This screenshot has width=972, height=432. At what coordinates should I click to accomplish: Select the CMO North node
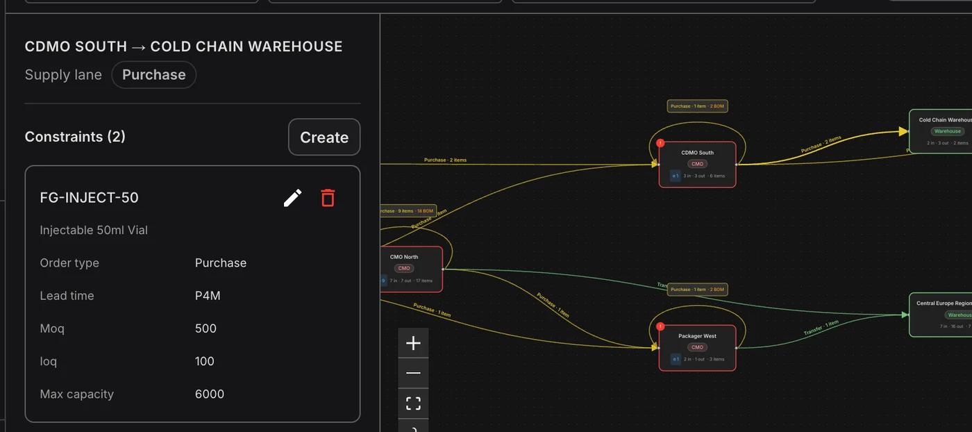411,269
